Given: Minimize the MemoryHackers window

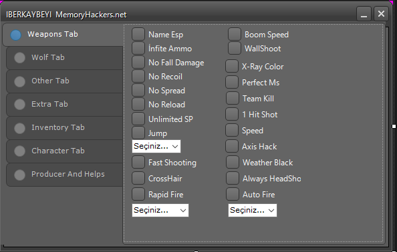Looking at the screenshot, I should (x=364, y=13).
